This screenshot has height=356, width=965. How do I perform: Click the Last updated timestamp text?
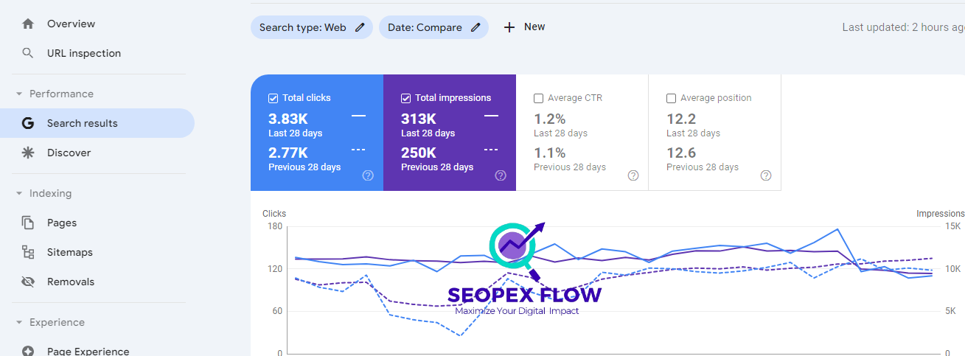click(x=904, y=27)
